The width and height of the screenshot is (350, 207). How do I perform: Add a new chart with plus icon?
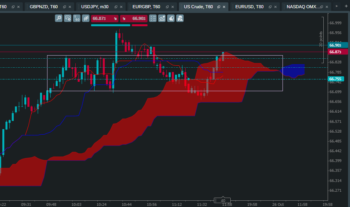click(x=346, y=6)
